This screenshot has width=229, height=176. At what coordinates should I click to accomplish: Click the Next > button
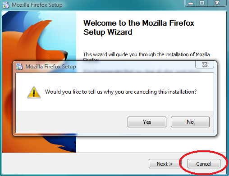pyautogui.click(x=165, y=164)
